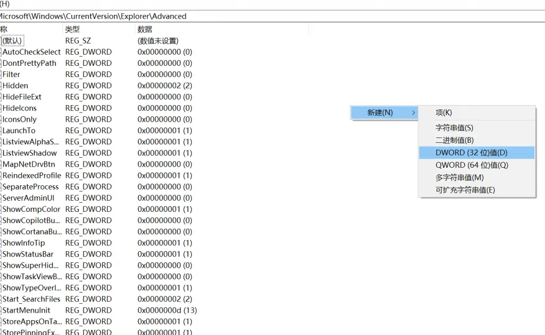Select the ShowTaskViewB... value
545x335 pixels.
click(31, 277)
